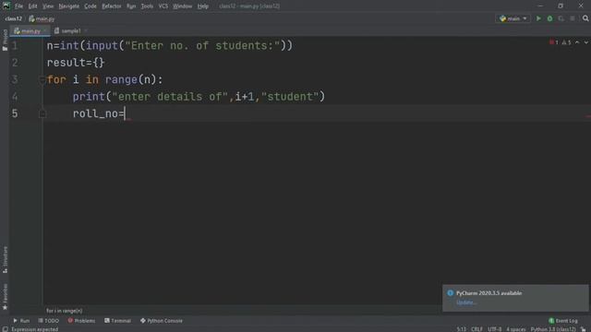Select class12 in the navigation breadcrumb
Viewport: 591px width, 332px height.
[x=14, y=18]
